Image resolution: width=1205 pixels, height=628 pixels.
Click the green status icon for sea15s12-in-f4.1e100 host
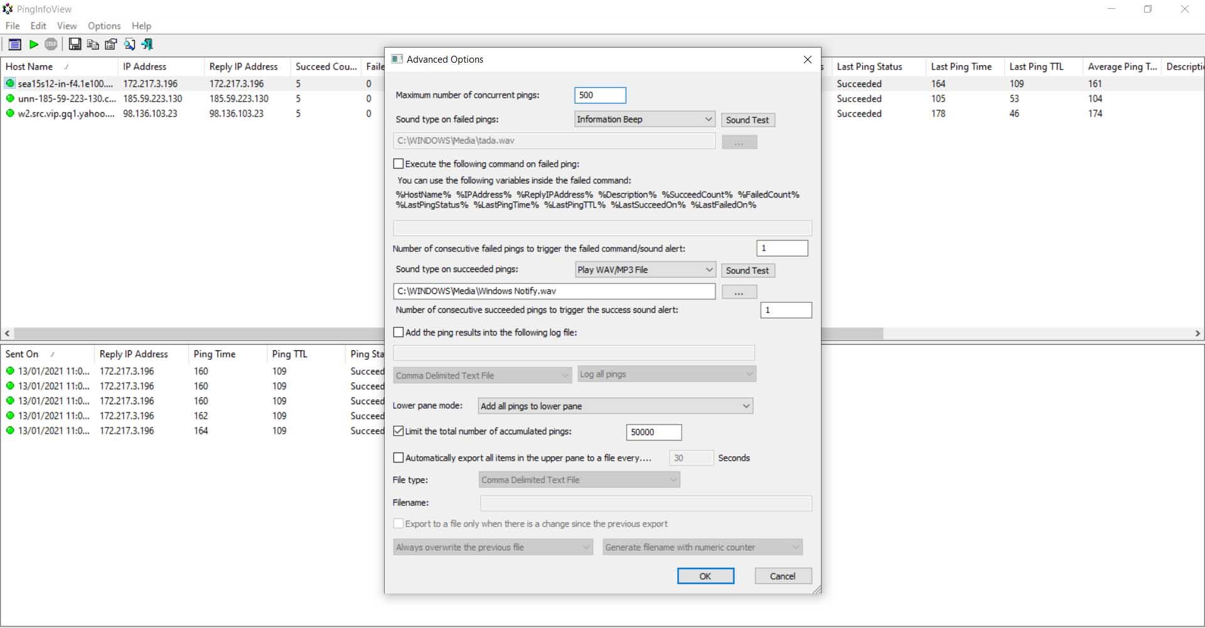click(x=10, y=83)
